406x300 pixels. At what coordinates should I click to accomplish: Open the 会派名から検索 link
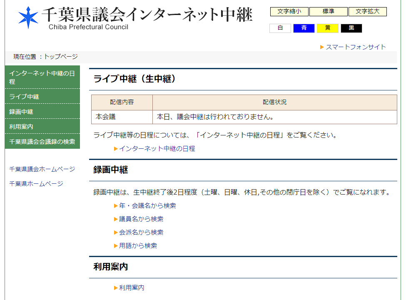tap(141, 232)
